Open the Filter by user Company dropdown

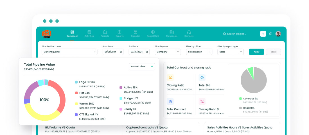tap(168, 52)
